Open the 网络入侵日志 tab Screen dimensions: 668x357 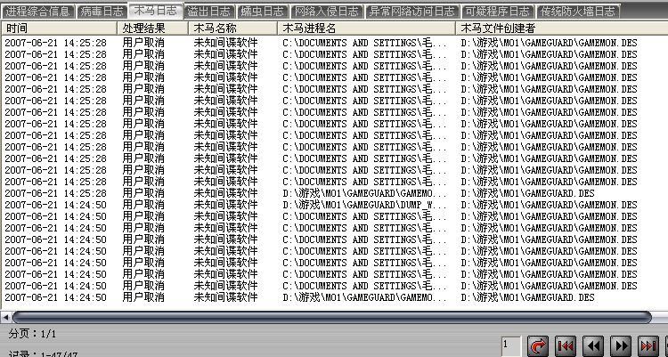pos(327,11)
